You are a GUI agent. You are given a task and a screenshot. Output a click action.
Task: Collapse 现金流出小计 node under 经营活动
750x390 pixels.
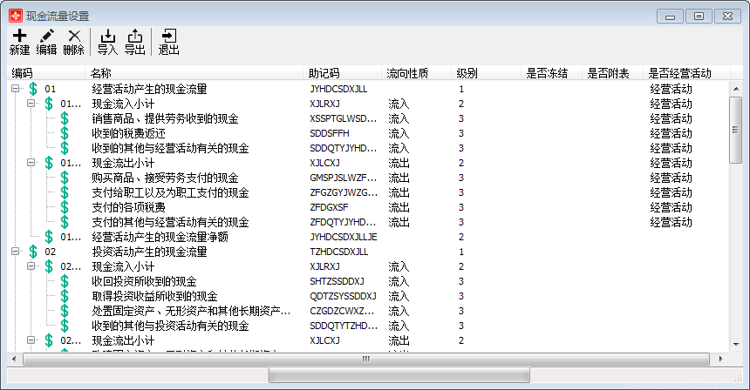31,163
